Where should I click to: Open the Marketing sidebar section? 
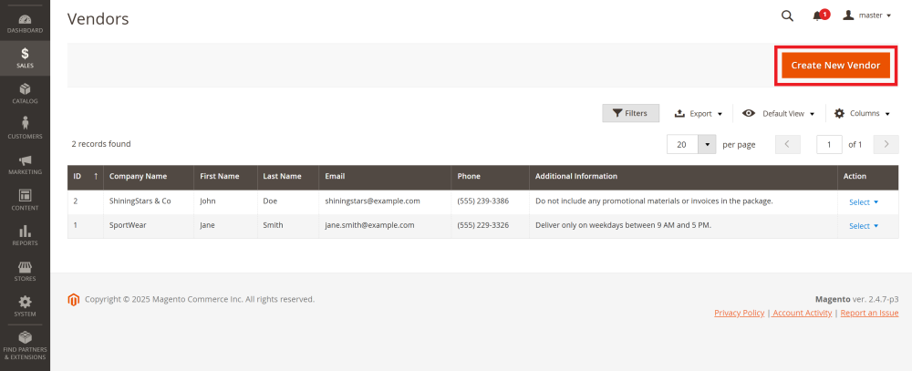pos(25,165)
